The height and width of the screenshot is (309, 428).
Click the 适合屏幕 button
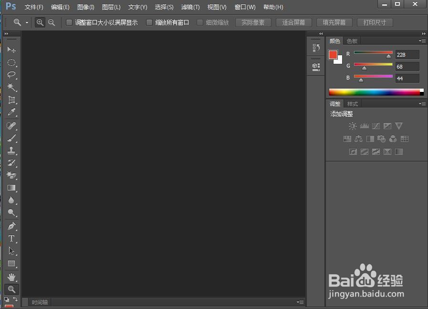294,23
